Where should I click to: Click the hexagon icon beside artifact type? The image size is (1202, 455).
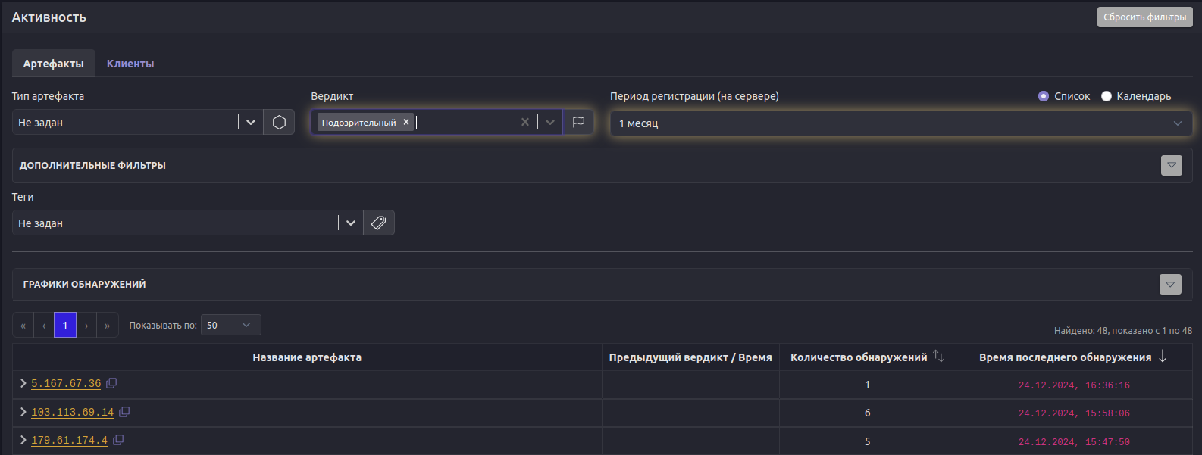[279, 123]
